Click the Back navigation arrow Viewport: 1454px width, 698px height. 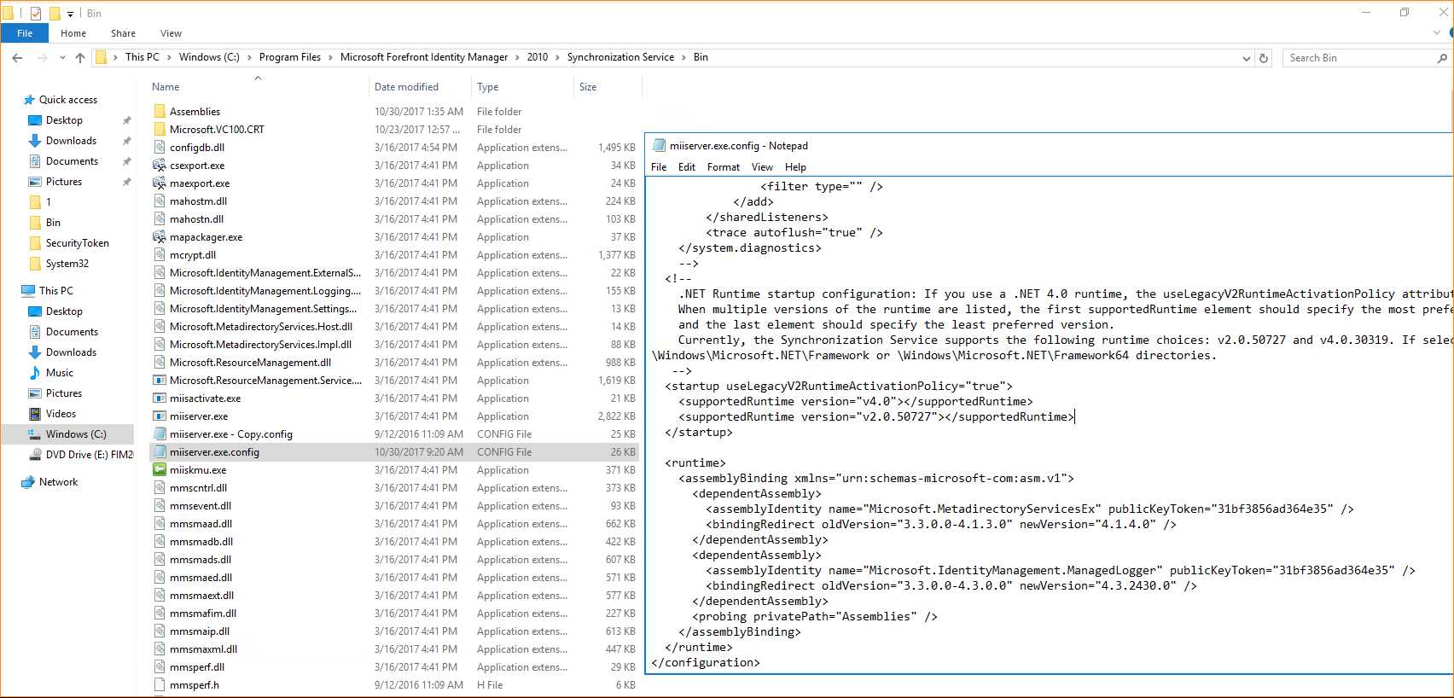tap(17, 57)
